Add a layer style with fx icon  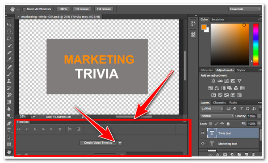point(218,155)
